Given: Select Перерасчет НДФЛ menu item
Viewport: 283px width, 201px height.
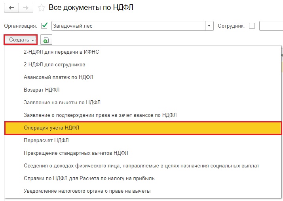Looking at the screenshot, I should 142,140.
